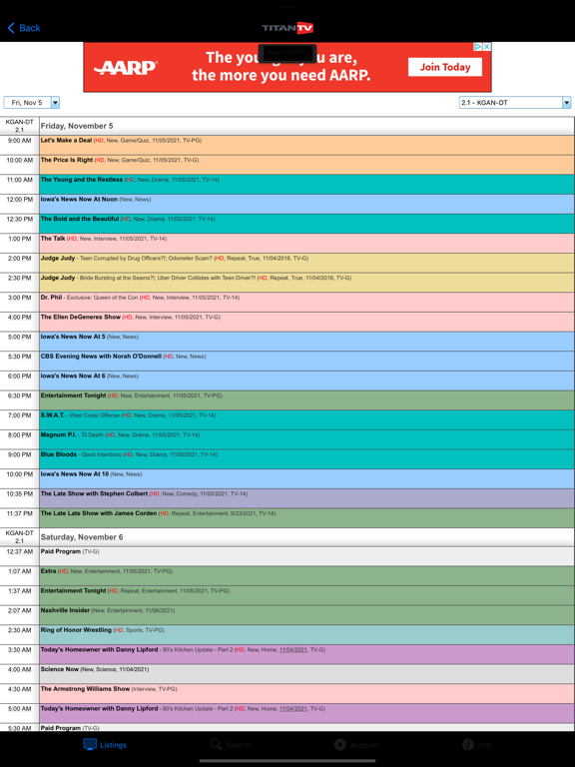
Task: Select Ring of Honor Wrestling
Action: pos(306,634)
